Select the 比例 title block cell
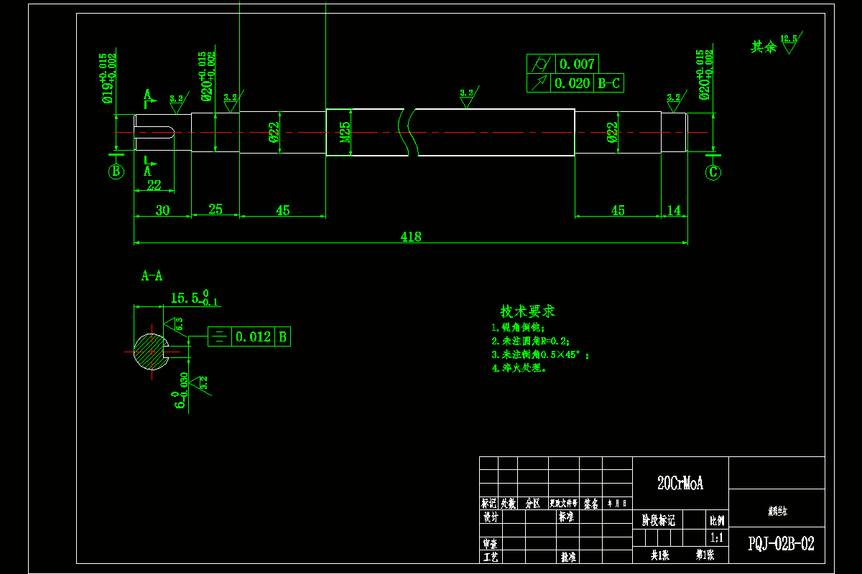Image resolution: width=862 pixels, height=574 pixels. (x=716, y=519)
